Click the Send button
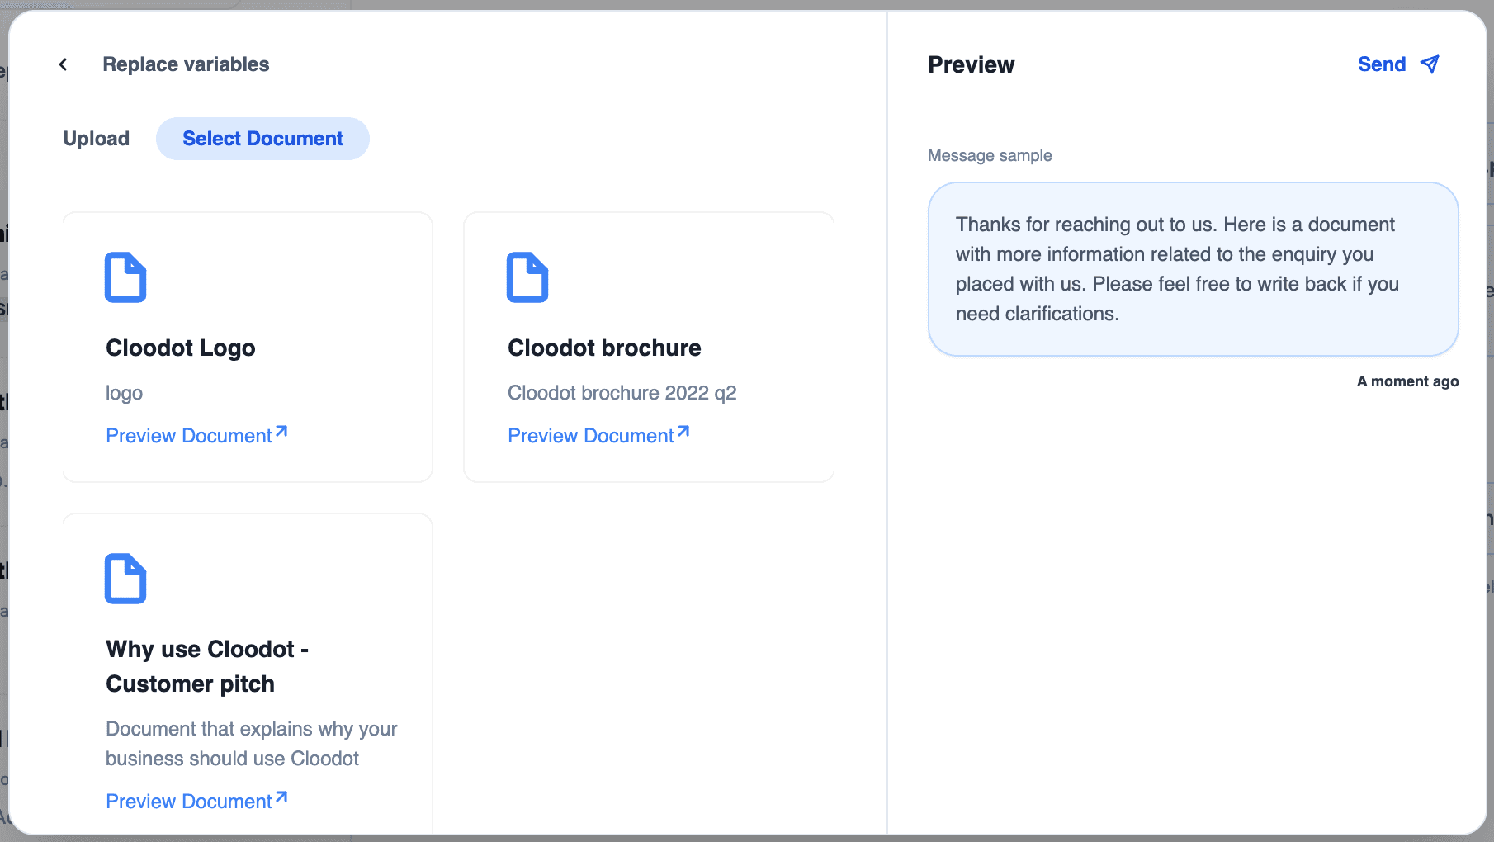The image size is (1494, 842). point(1381,64)
